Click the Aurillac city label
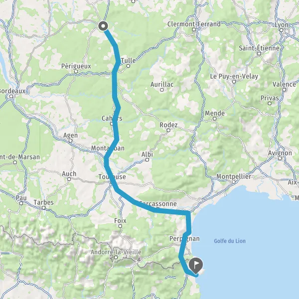This screenshot has height=299, width=299. pos(162,84)
